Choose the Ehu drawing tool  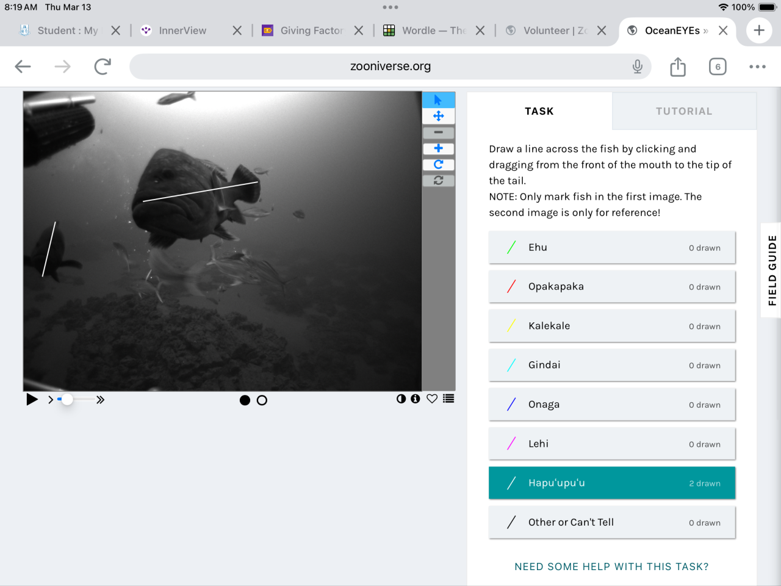[612, 247]
